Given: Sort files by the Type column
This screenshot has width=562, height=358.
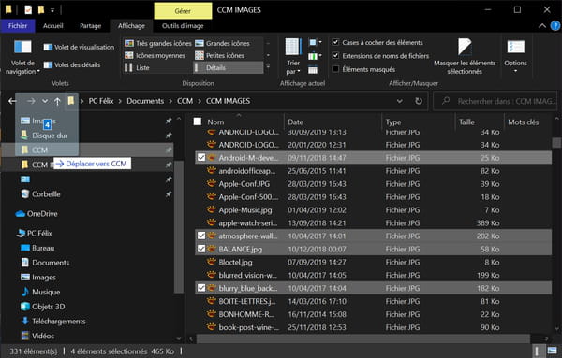Looking at the screenshot, I should pyautogui.click(x=419, y=122).
